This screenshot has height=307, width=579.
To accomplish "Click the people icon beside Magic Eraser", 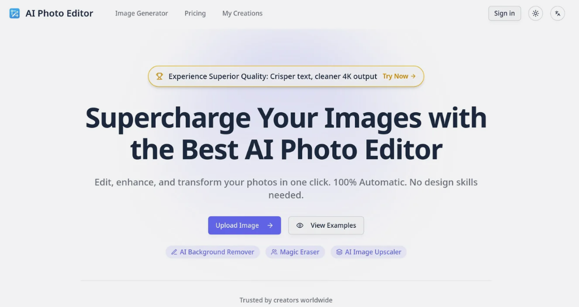I will point(274,252).
